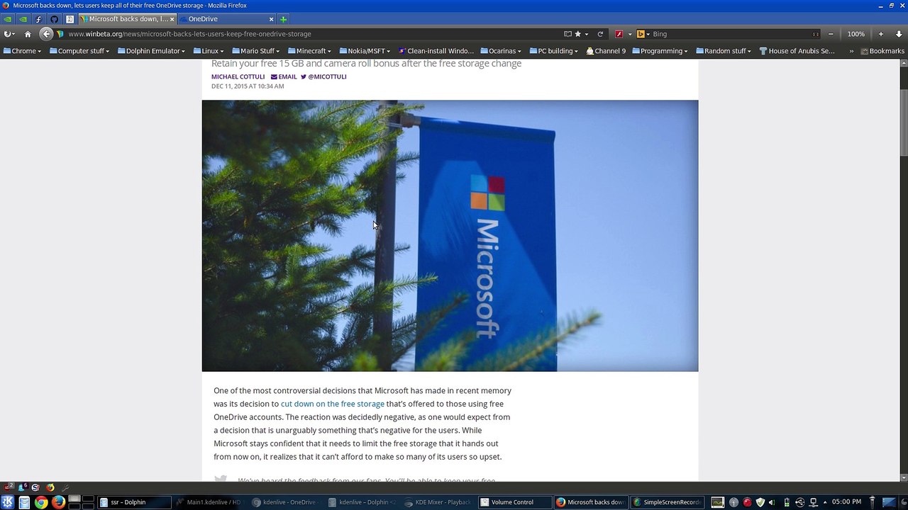Select the pinned GitHub tab
The image size is (908, 510).
54,19
